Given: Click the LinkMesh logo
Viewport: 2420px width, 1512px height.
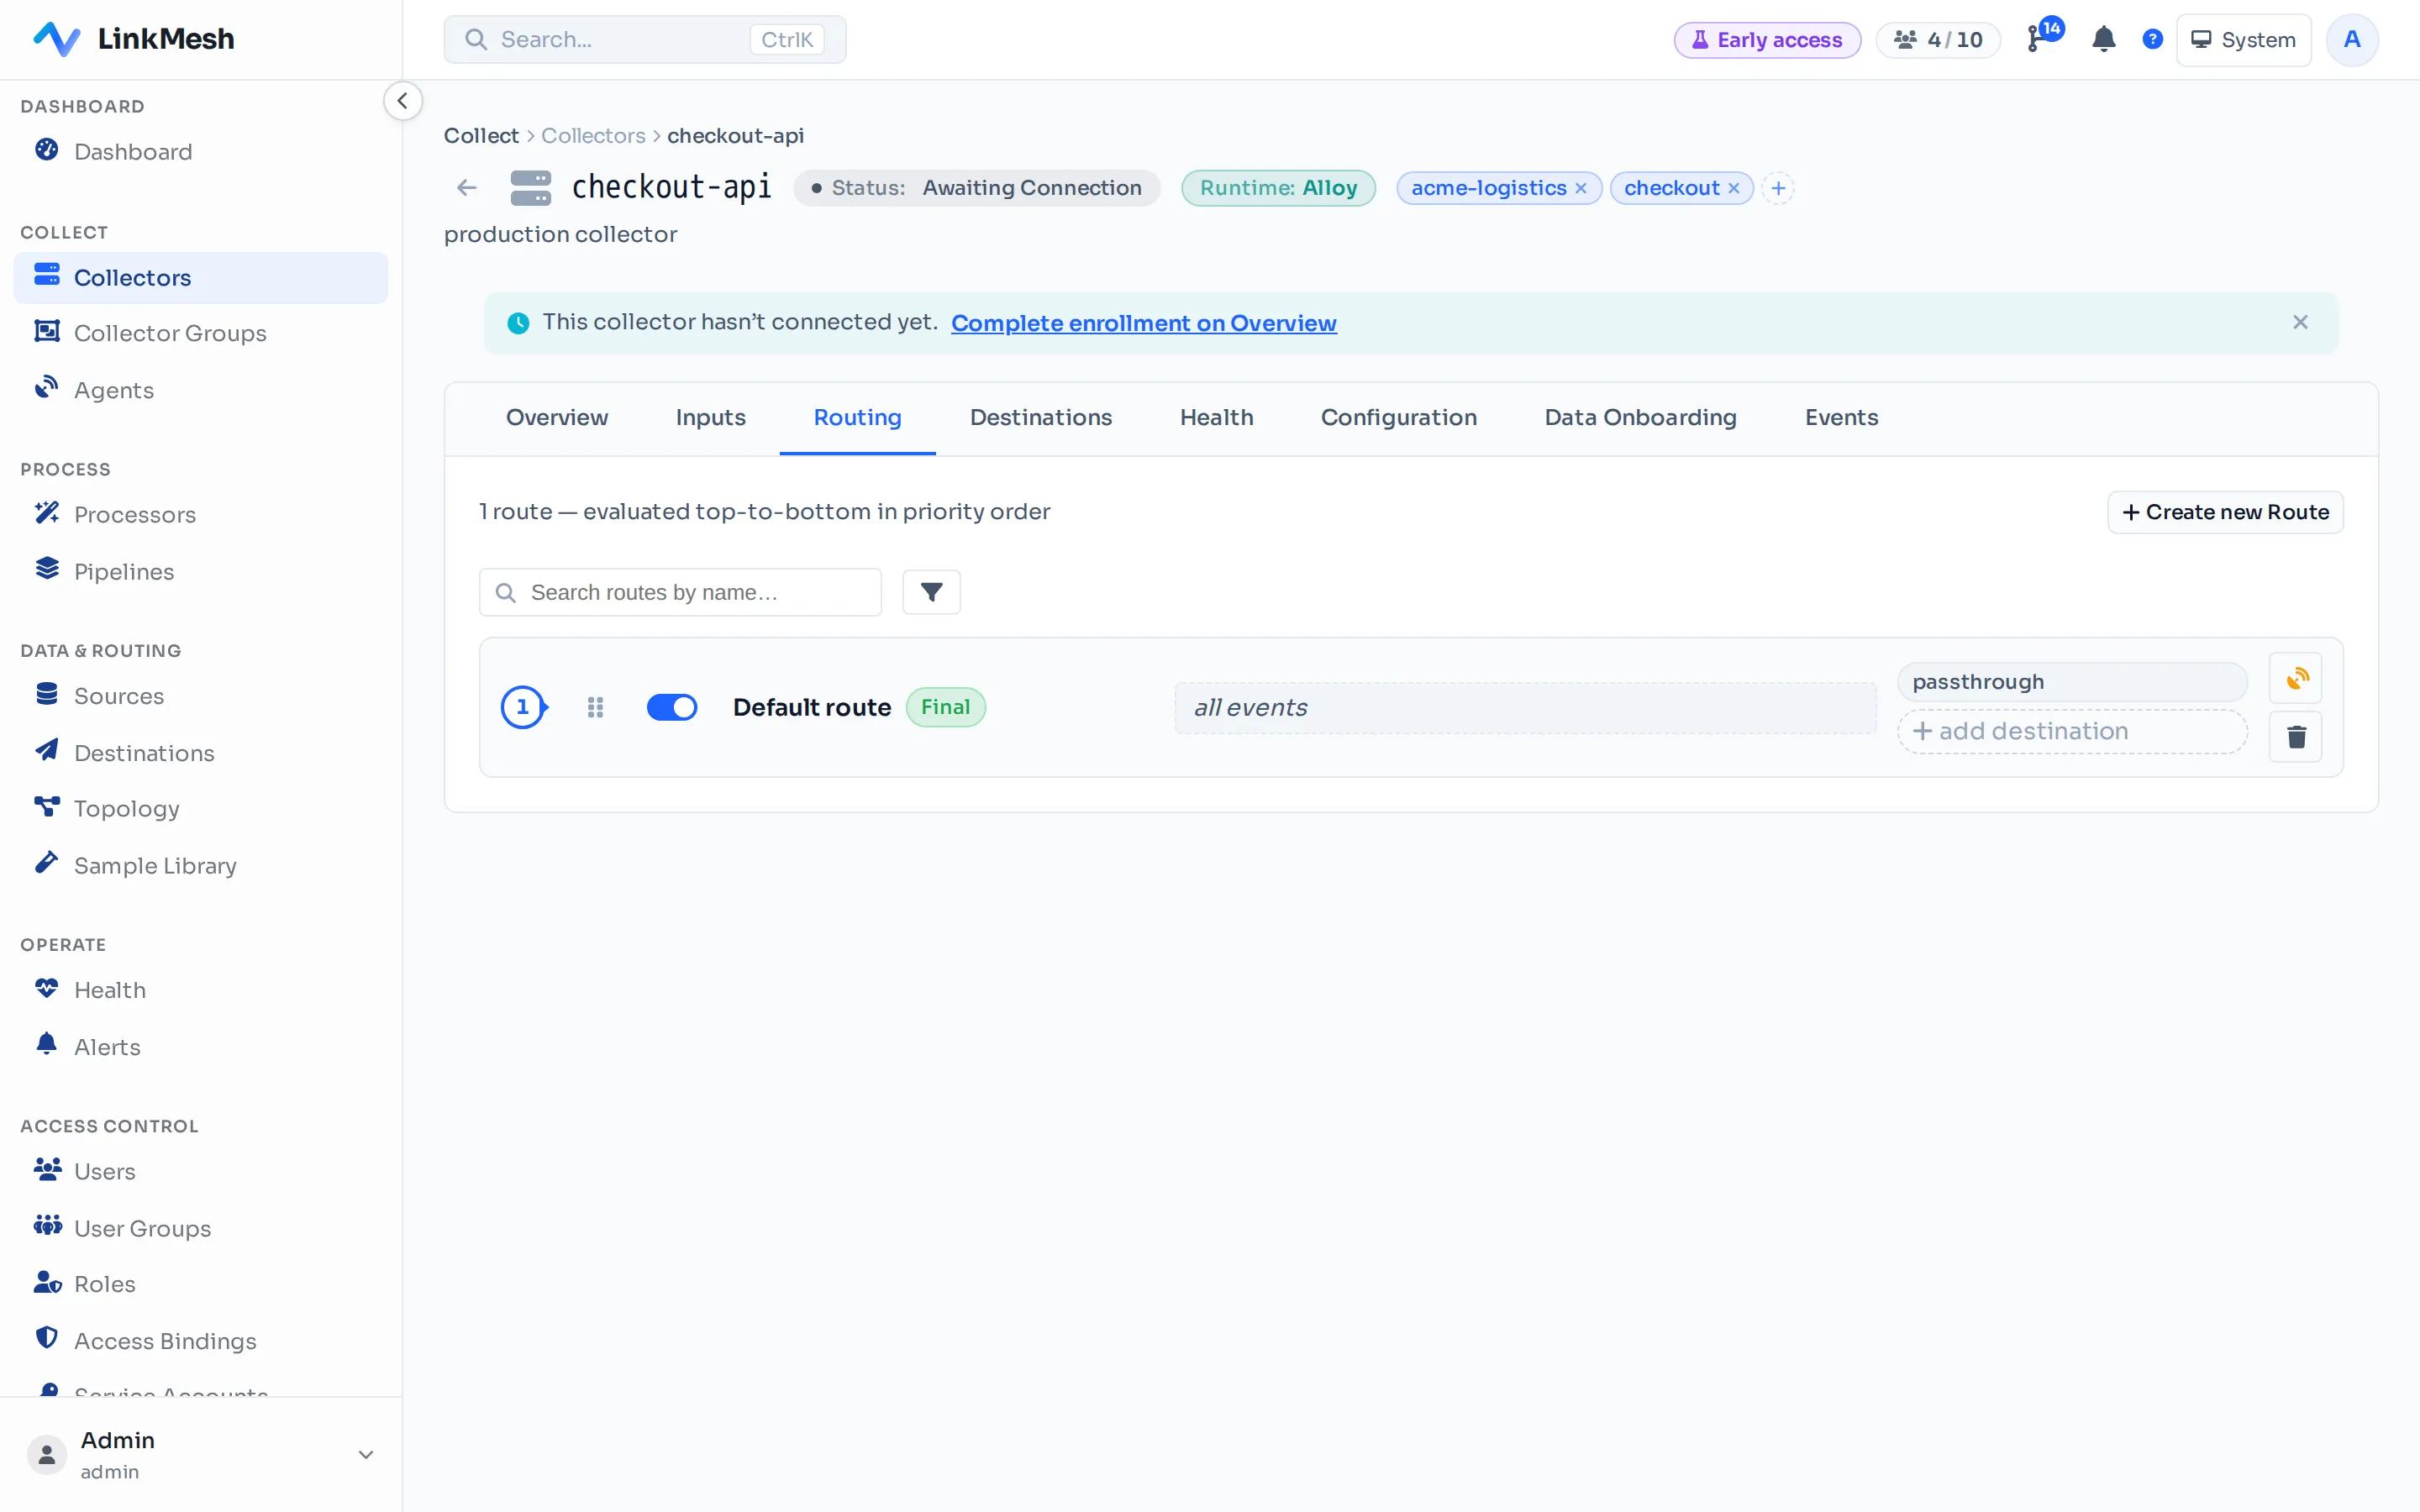Looking at the screenshot, I should click(x=134, y=39).
